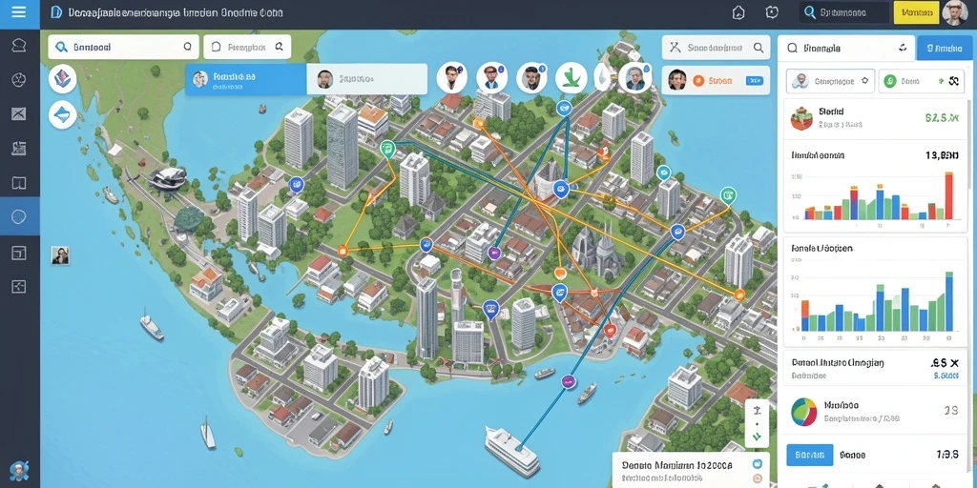Screen dimensions: 977x488
Task: Click the portrait in the orange-labeled person card
Action: pyautogui.click(x=676, y=80)
